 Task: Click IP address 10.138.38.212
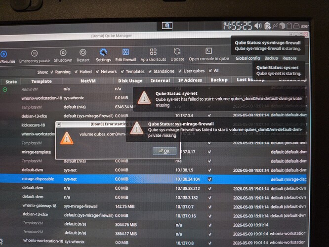[188, 188]
